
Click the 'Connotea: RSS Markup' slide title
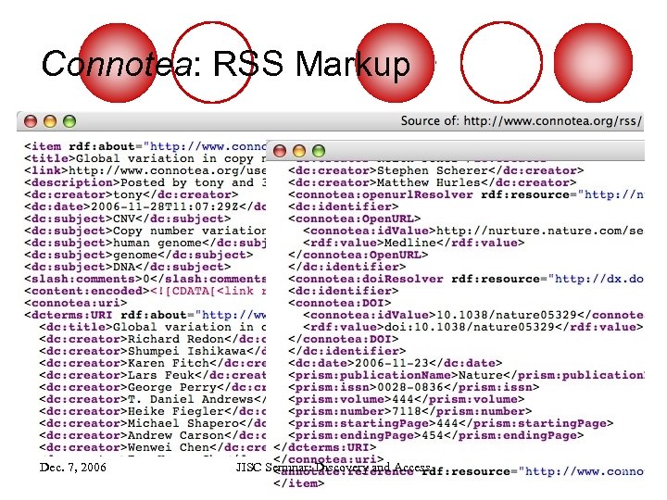click(226, 64)
